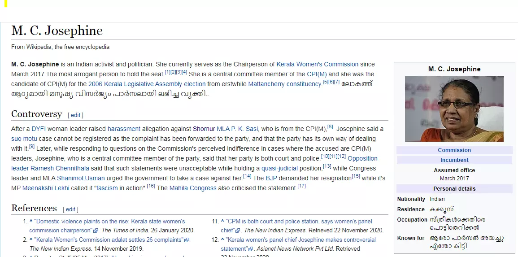The height and width of the screenshot is (257, 518).
Task: Go to Mattancherry constituency page
Action: pyautogui.click(x=284, y=84)
